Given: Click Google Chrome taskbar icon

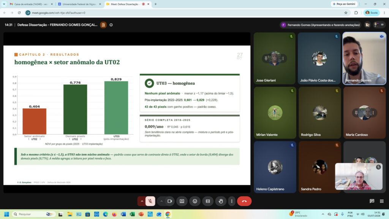Looking at the screenshot, I should (x=168, y=214).
